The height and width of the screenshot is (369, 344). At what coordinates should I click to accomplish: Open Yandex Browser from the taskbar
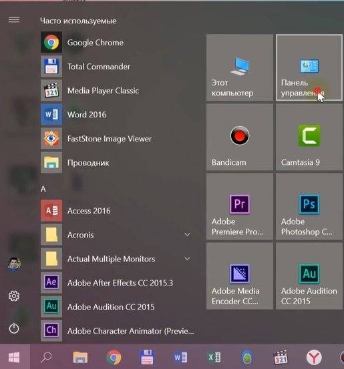point(314,357)
